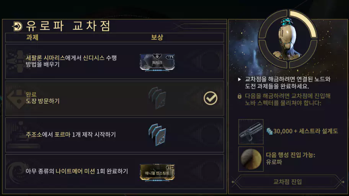
Task: Click the back arrow beside 유로파 교차점
Action: 17,26
